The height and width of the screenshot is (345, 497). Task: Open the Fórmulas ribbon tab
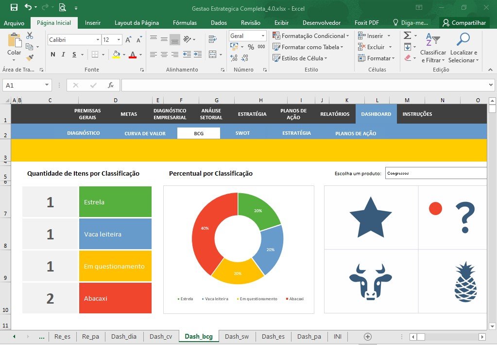(185, 23)
